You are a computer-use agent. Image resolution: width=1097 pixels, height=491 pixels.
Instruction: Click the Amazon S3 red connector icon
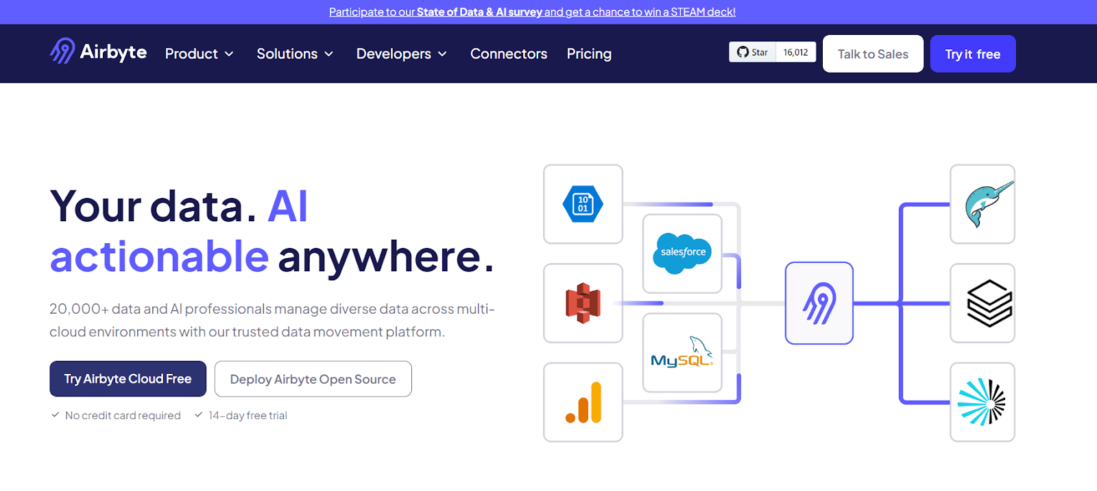[583, 303]
